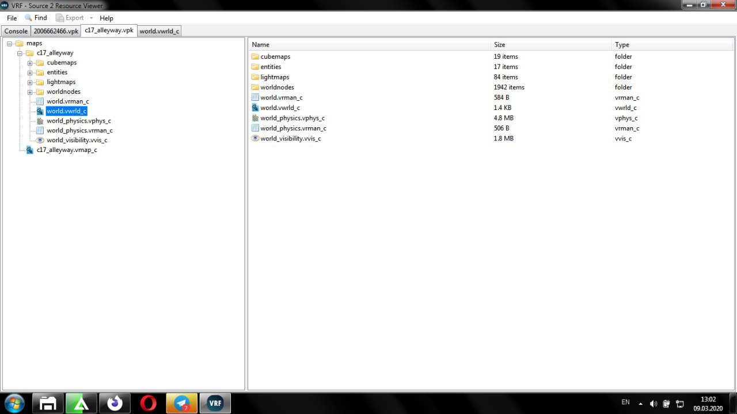Open the File menu
737x414 pixels.
click(x=12, y=18)
